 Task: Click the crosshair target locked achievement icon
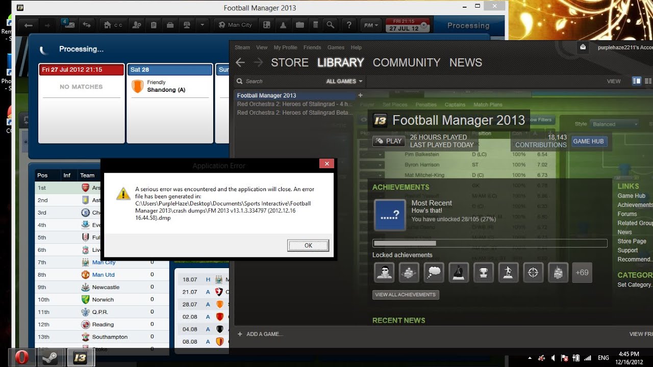click(533, 273)
